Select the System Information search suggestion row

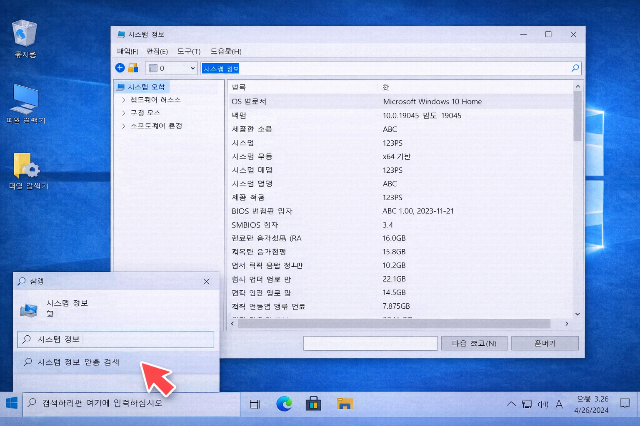(116, 362)
